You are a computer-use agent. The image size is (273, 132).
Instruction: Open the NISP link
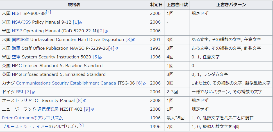coord(17,31)
